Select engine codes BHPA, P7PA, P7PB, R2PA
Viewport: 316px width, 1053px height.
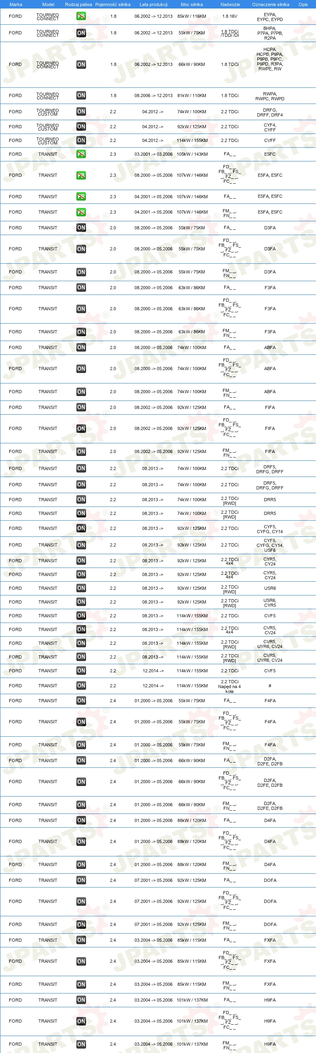[x=270, y=33]
